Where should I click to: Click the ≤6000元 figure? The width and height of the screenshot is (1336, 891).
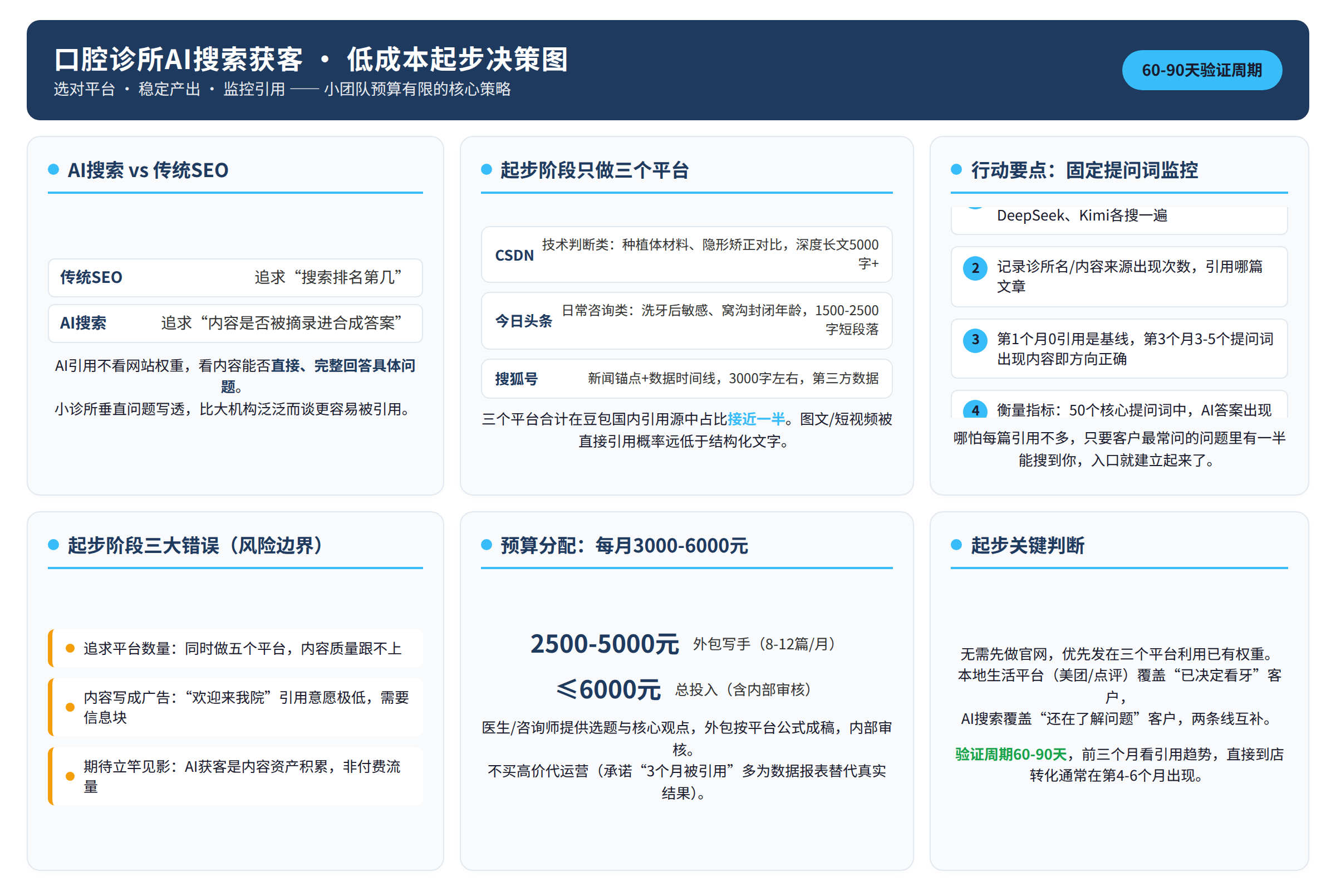point(608,689)
